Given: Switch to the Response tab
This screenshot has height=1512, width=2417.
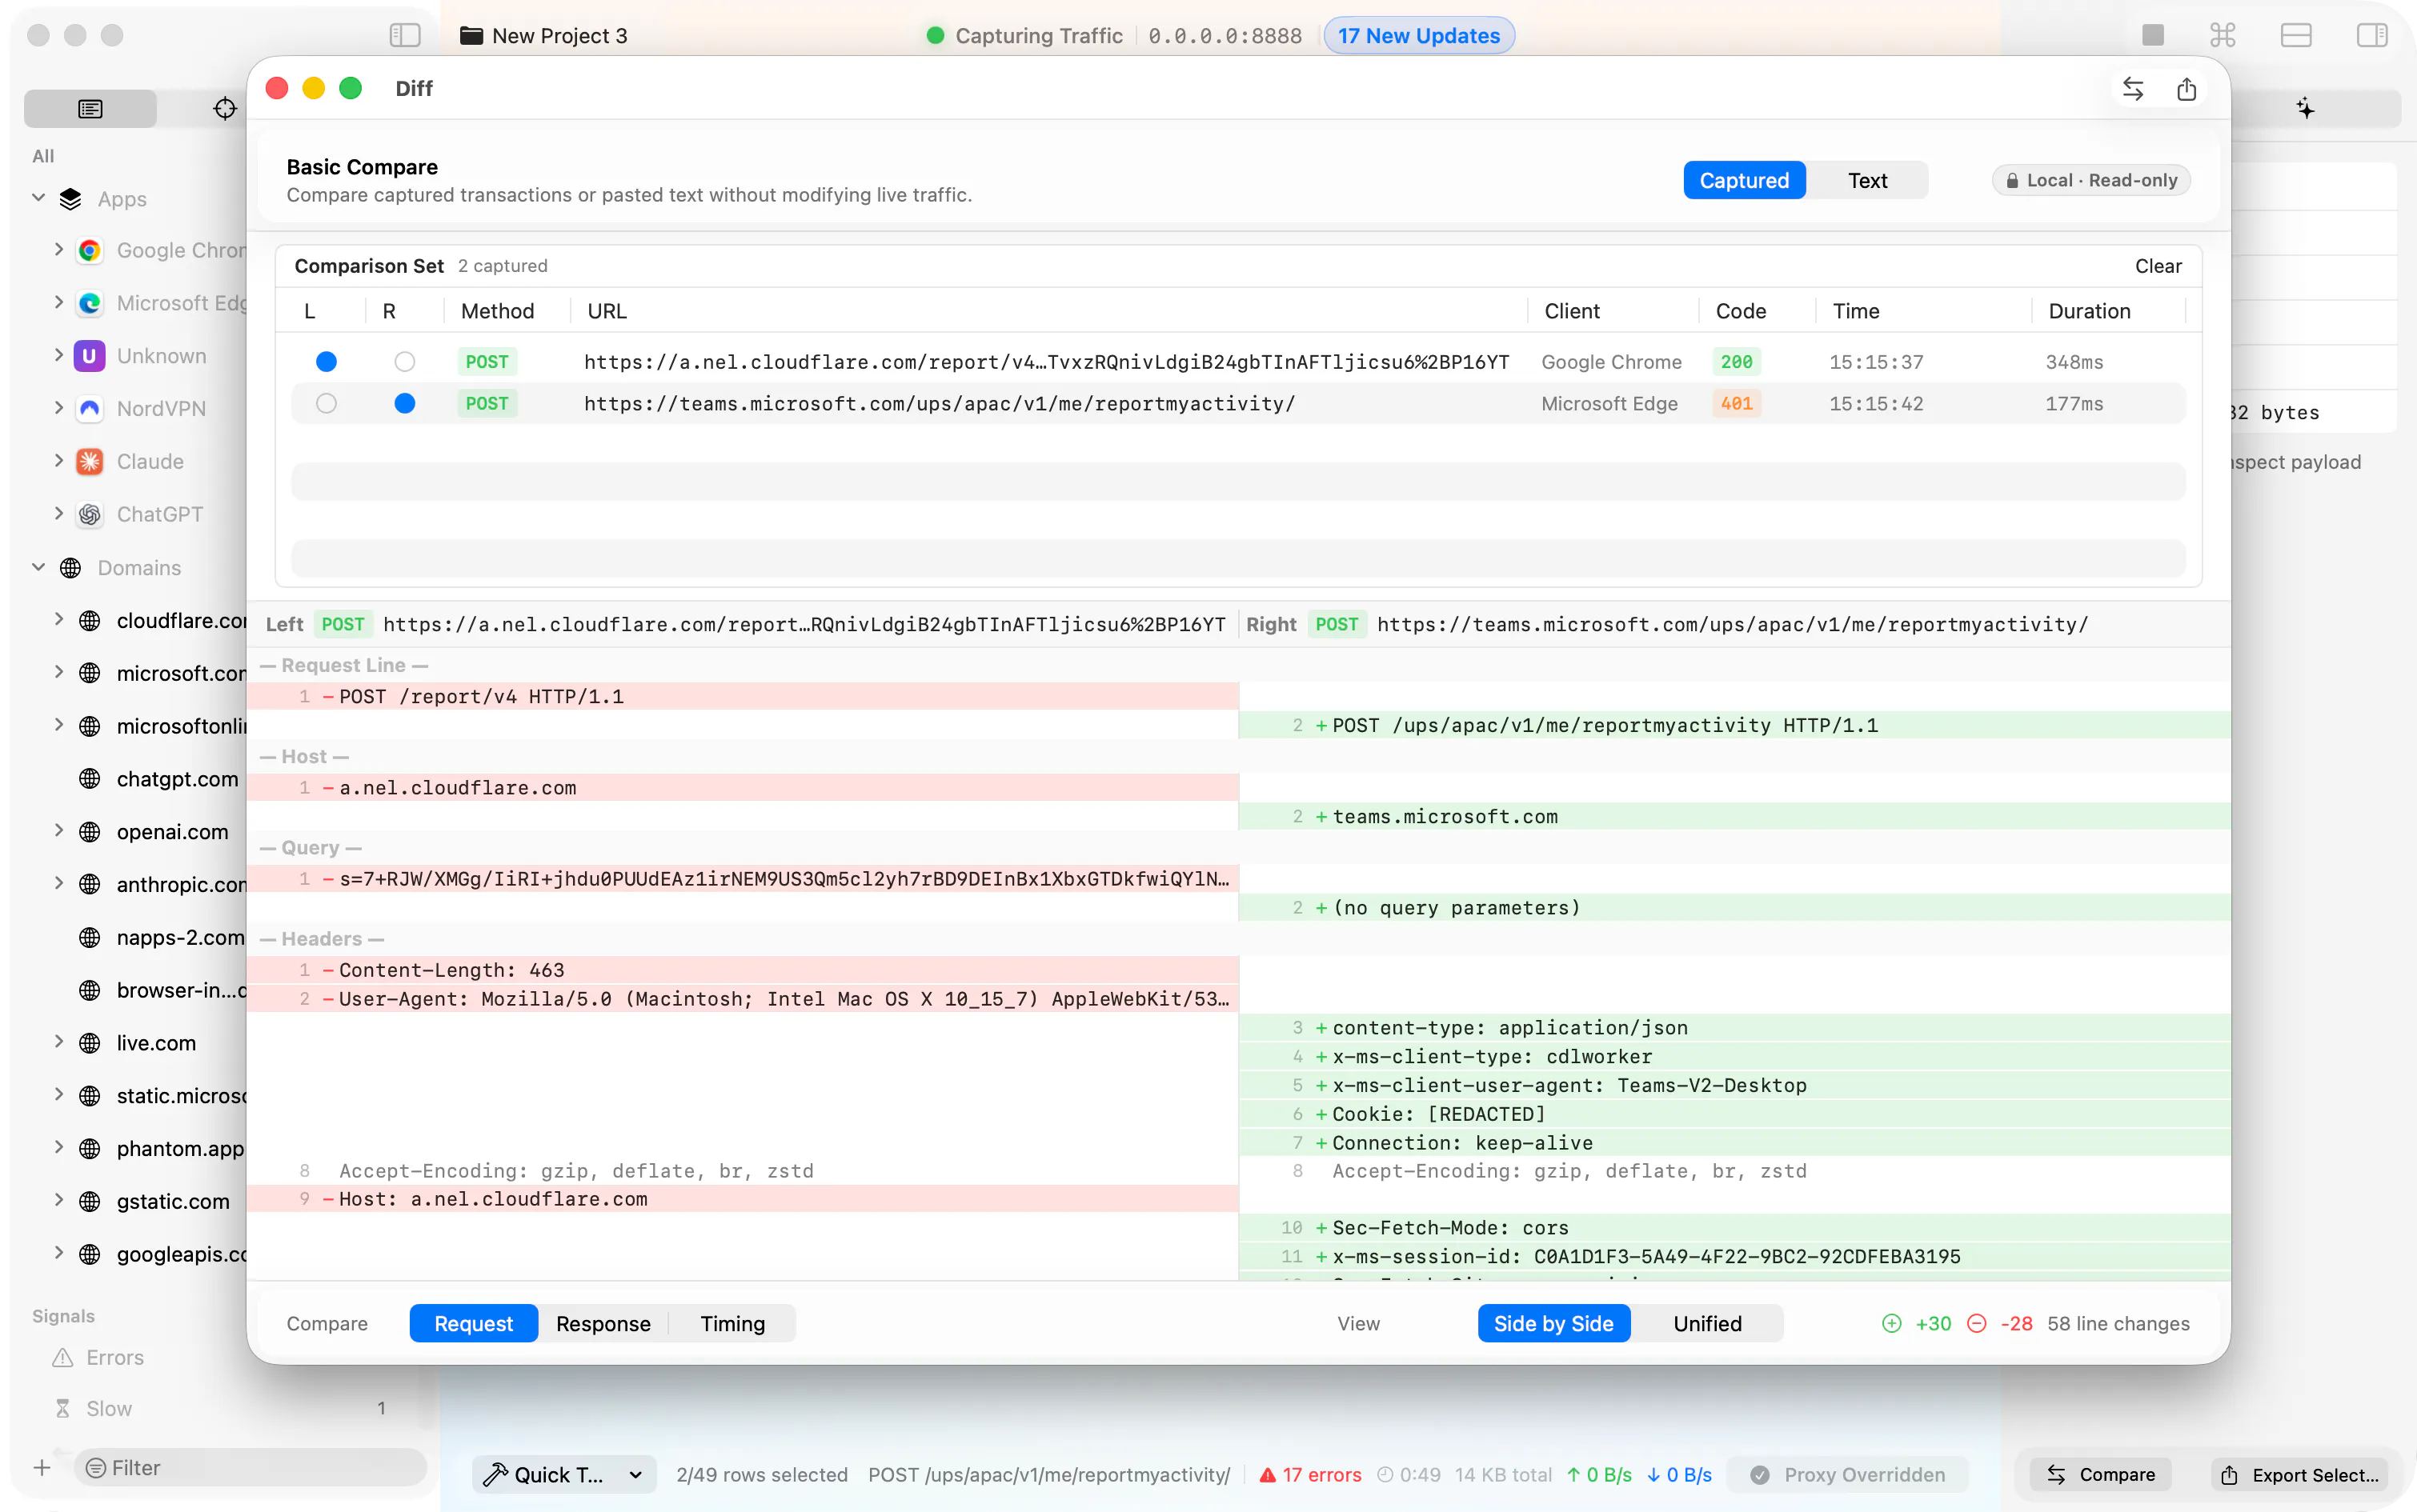Looking at the screenshot, I should [x=603, y=1323].
